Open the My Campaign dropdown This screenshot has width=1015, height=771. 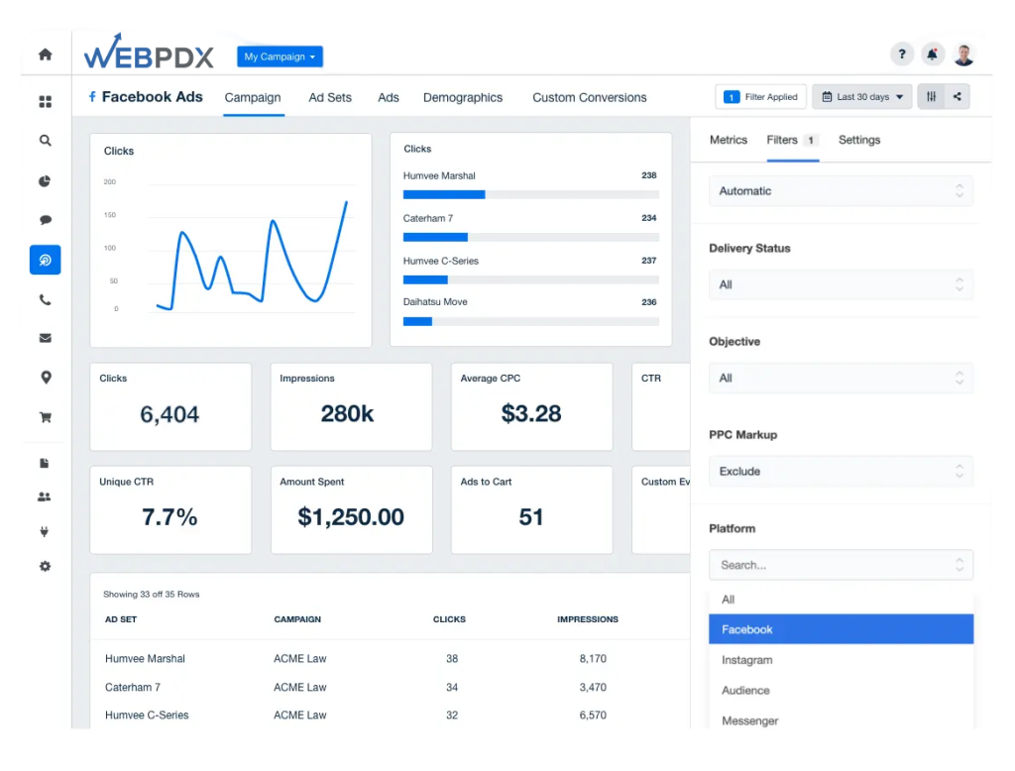280,56
